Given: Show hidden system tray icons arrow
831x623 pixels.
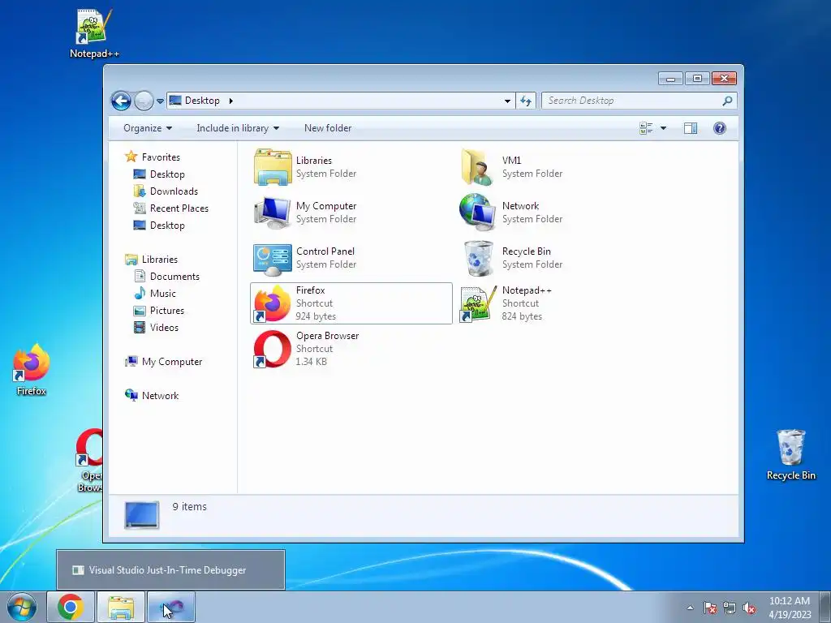Looking at the screenshot, I should [690, 608].
